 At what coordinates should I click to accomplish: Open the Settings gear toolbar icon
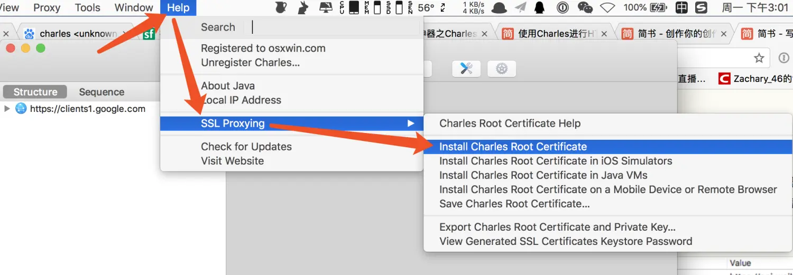[502, 68]
